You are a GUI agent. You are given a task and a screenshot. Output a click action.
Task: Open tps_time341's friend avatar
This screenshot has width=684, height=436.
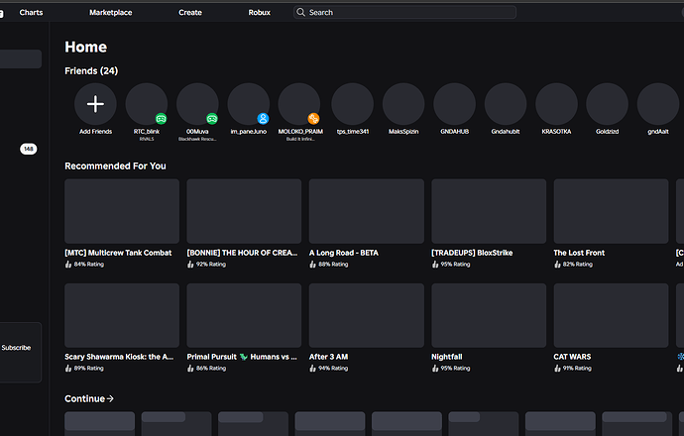pyautogui.click(x=353, y=104)
